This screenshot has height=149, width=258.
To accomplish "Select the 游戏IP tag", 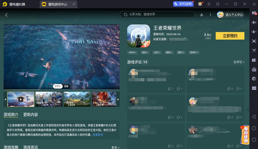I will [x=194, y=52].
